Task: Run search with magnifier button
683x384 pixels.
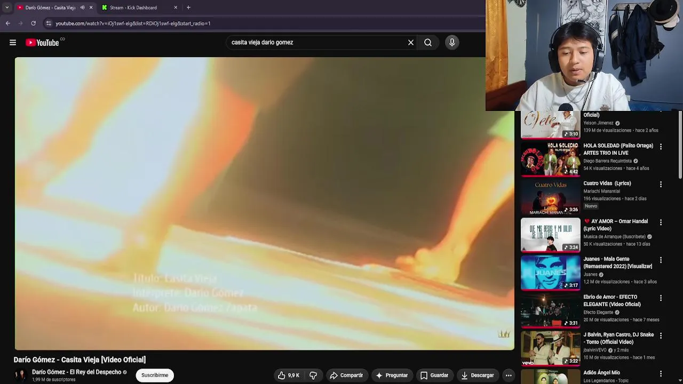Action: point(428,43)
